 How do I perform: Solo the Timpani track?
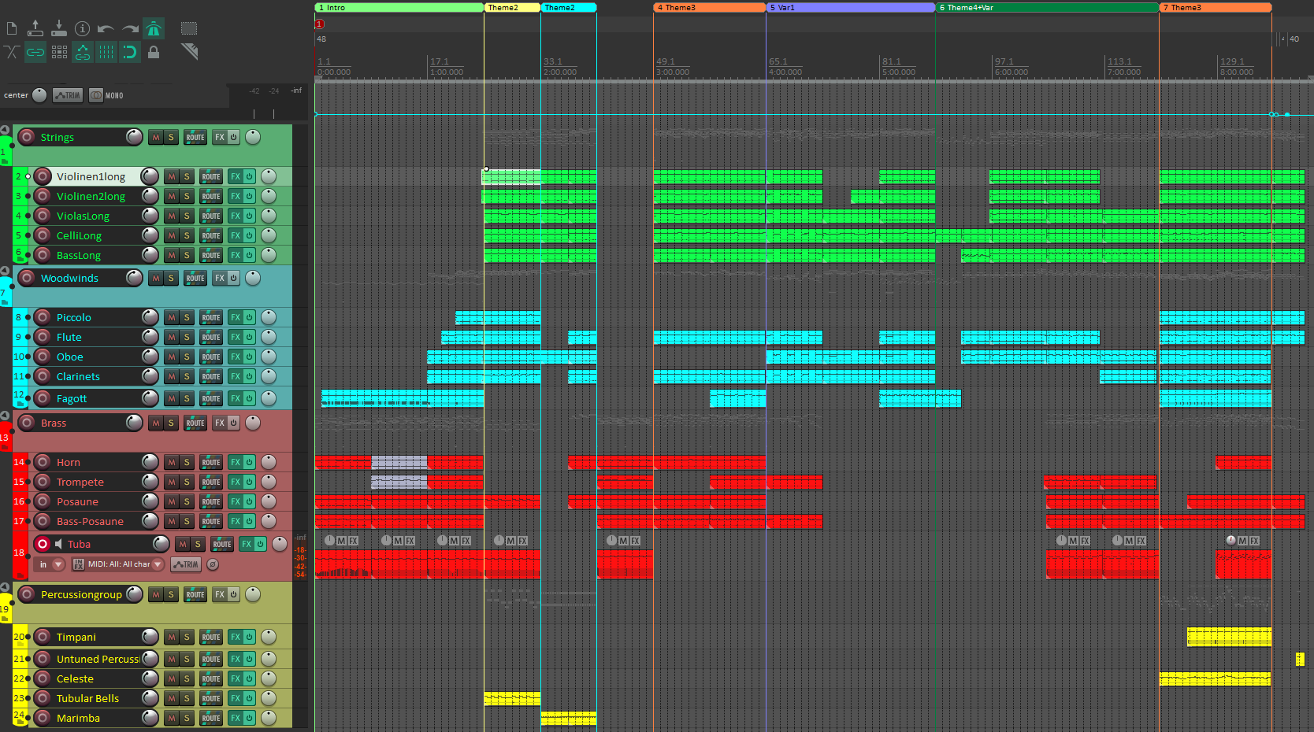pos(187,638)
